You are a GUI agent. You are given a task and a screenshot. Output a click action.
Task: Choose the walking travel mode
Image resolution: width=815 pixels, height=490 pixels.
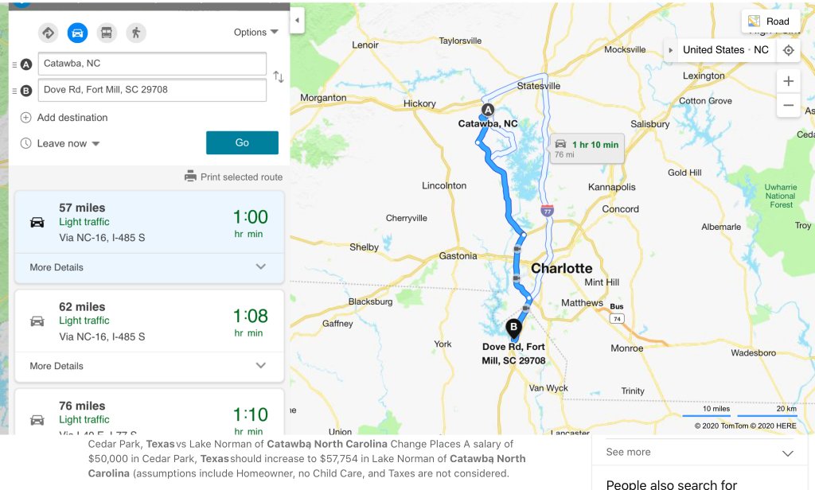[135, 33]
